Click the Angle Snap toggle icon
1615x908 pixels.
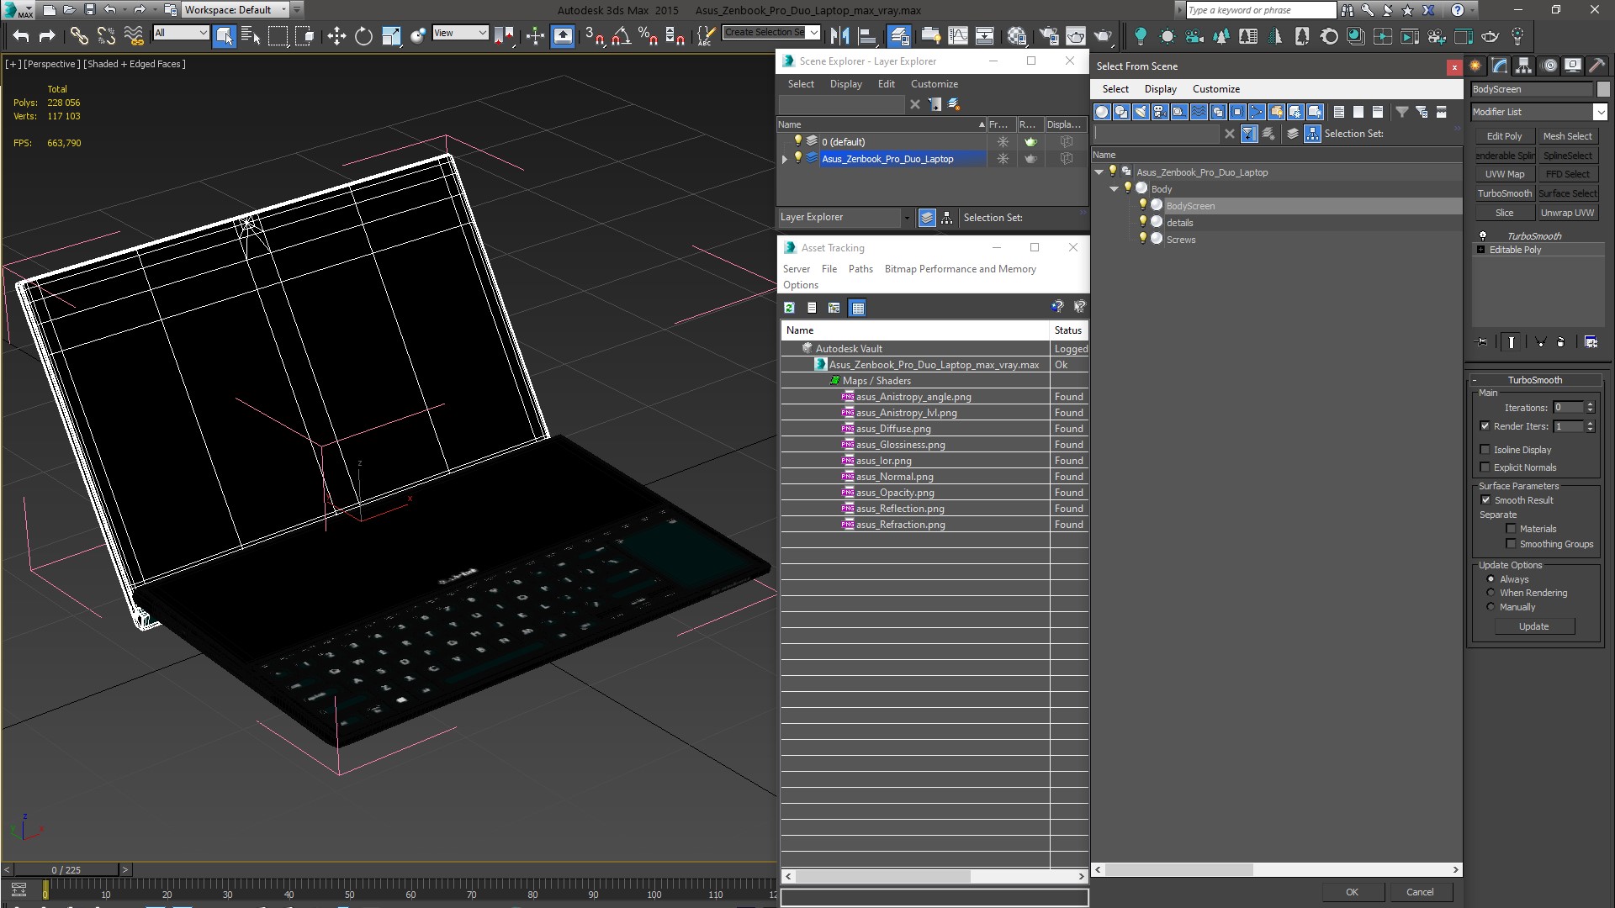[x=621, y=35]
